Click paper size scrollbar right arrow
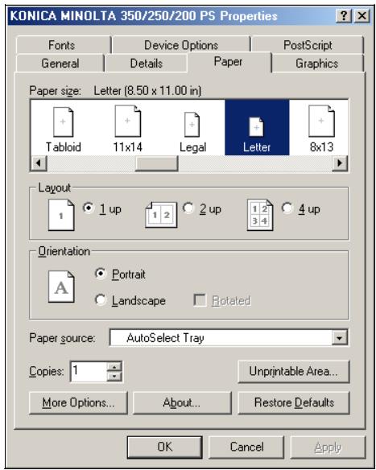376x470 pixels. [340, 163]
